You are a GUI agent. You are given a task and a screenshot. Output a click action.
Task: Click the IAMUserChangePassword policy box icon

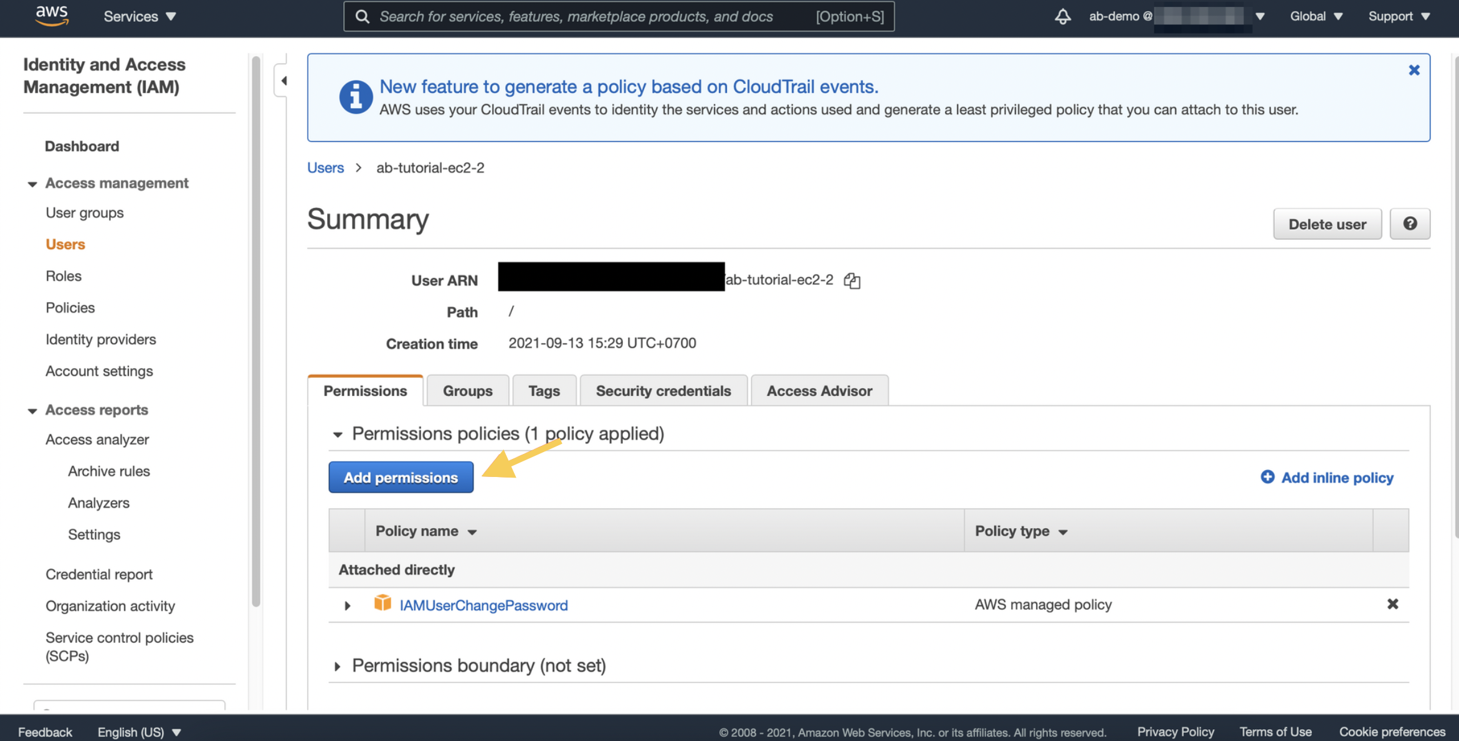[383, 603]
